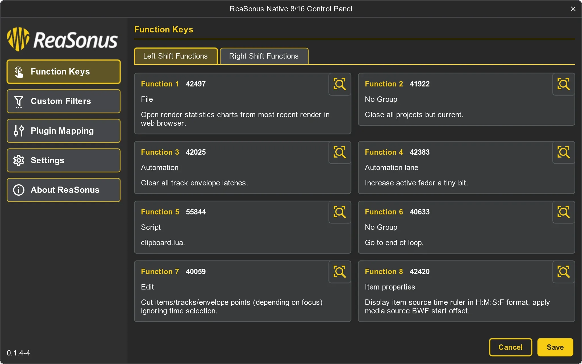This screenshot has width=582, height=364.
Task: Close the Control Panel window
Action: pos(573,9)
